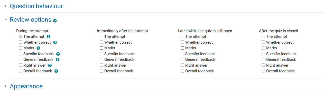The height and width of the screenshot is (97, 324).
Task: Click the Appearance heading link
Action: 26,86
